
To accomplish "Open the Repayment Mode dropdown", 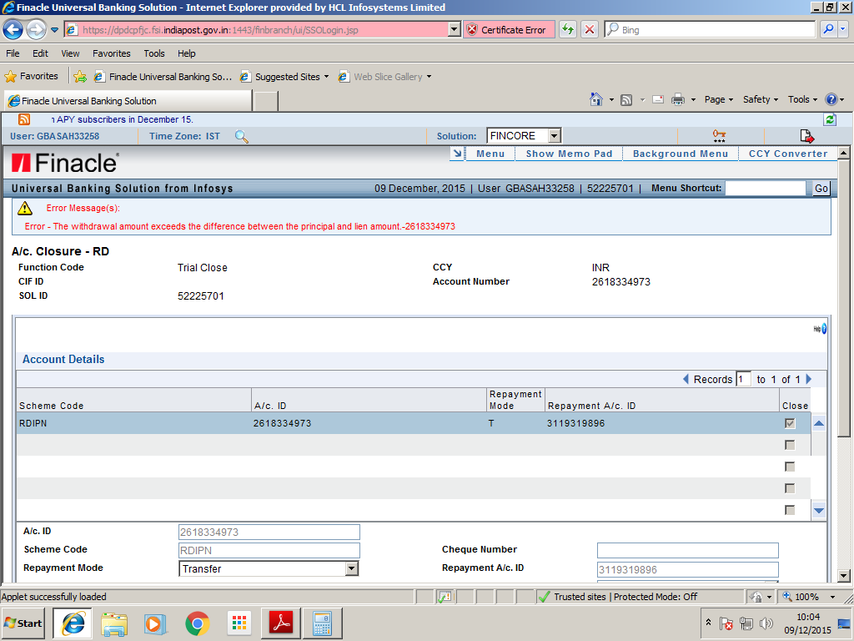I will click(x=350, y=568).
